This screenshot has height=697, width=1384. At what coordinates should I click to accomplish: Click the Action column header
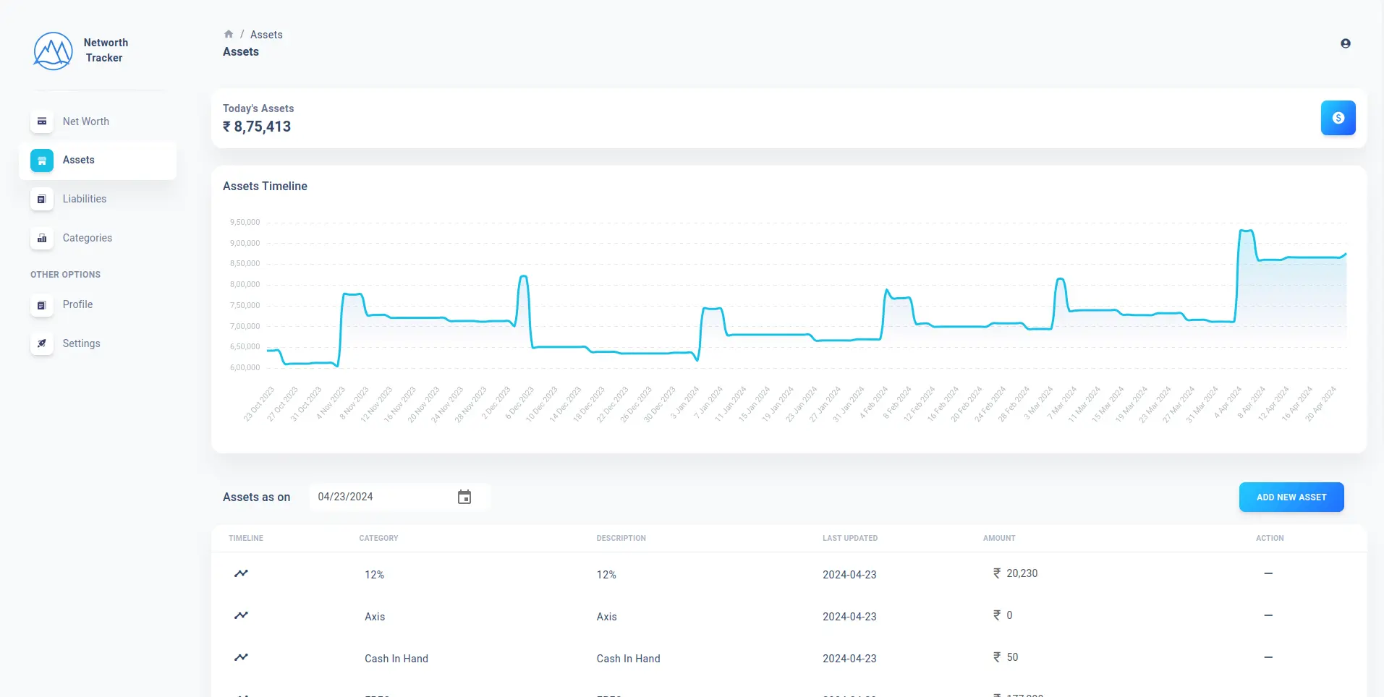1270,538
